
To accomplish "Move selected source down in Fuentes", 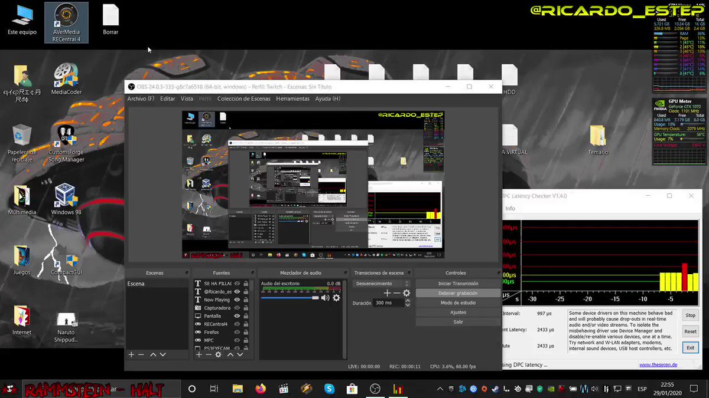I will coord(240,354).
